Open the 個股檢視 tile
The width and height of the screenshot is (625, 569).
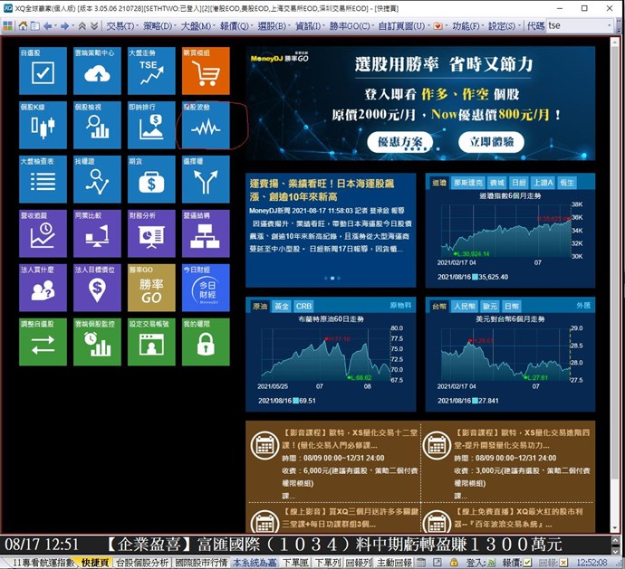[x=97, y=125]
